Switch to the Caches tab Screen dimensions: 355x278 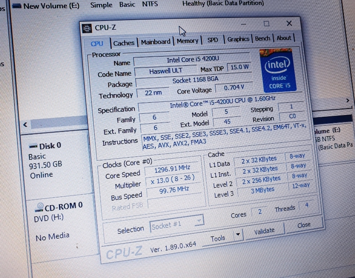click(x=123, y=43)
